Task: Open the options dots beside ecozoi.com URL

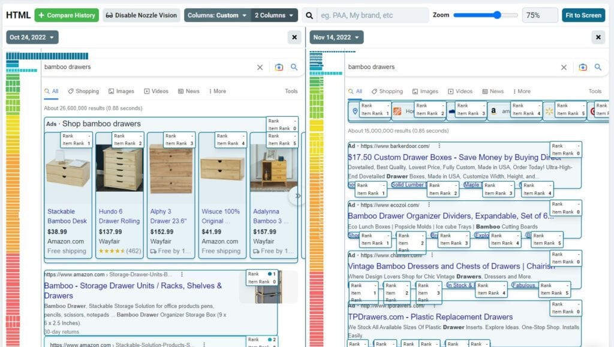Action: click(429, 204)
